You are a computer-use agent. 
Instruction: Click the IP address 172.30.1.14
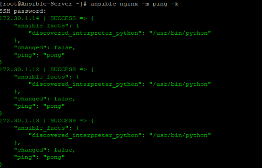[x=20, y=18]
